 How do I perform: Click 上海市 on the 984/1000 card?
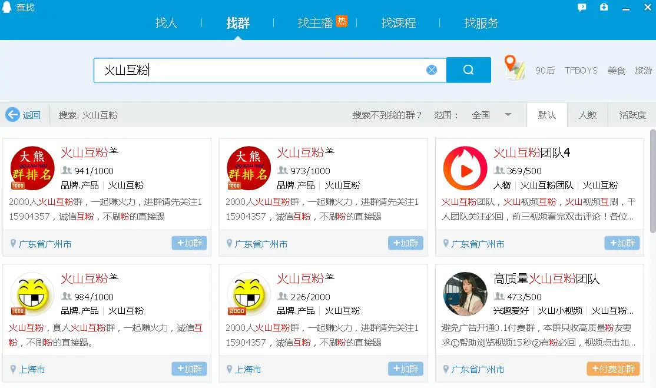[x=31, y=370]
